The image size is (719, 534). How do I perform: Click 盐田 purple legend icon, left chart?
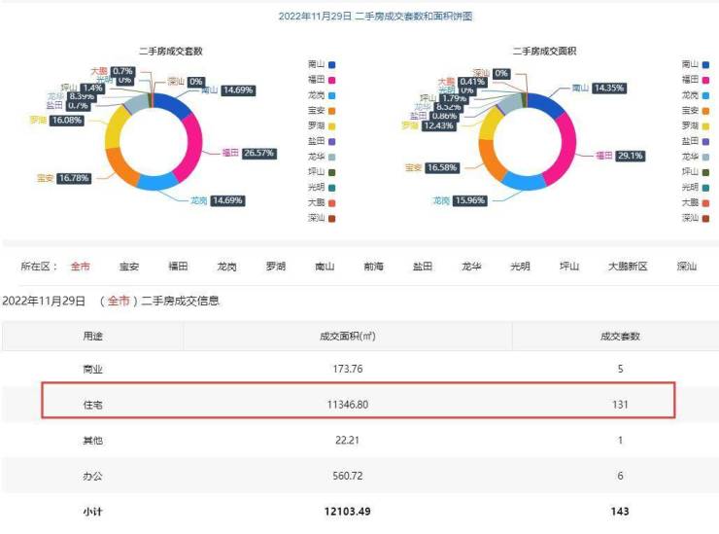pyautogui.click(x=331, y=141)
